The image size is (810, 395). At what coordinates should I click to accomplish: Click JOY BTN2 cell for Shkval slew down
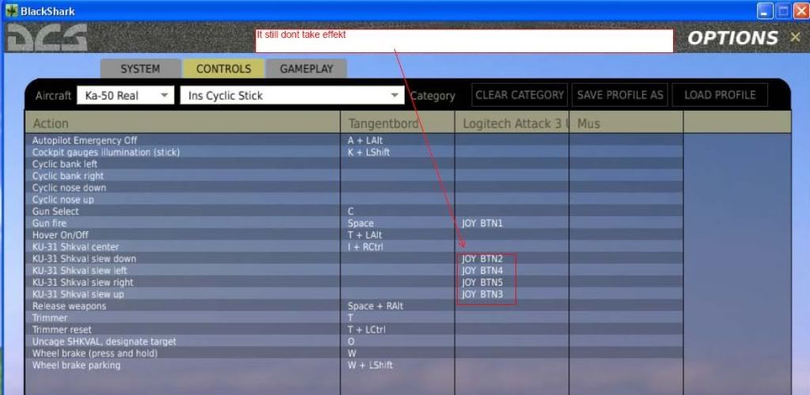point(482,259)
